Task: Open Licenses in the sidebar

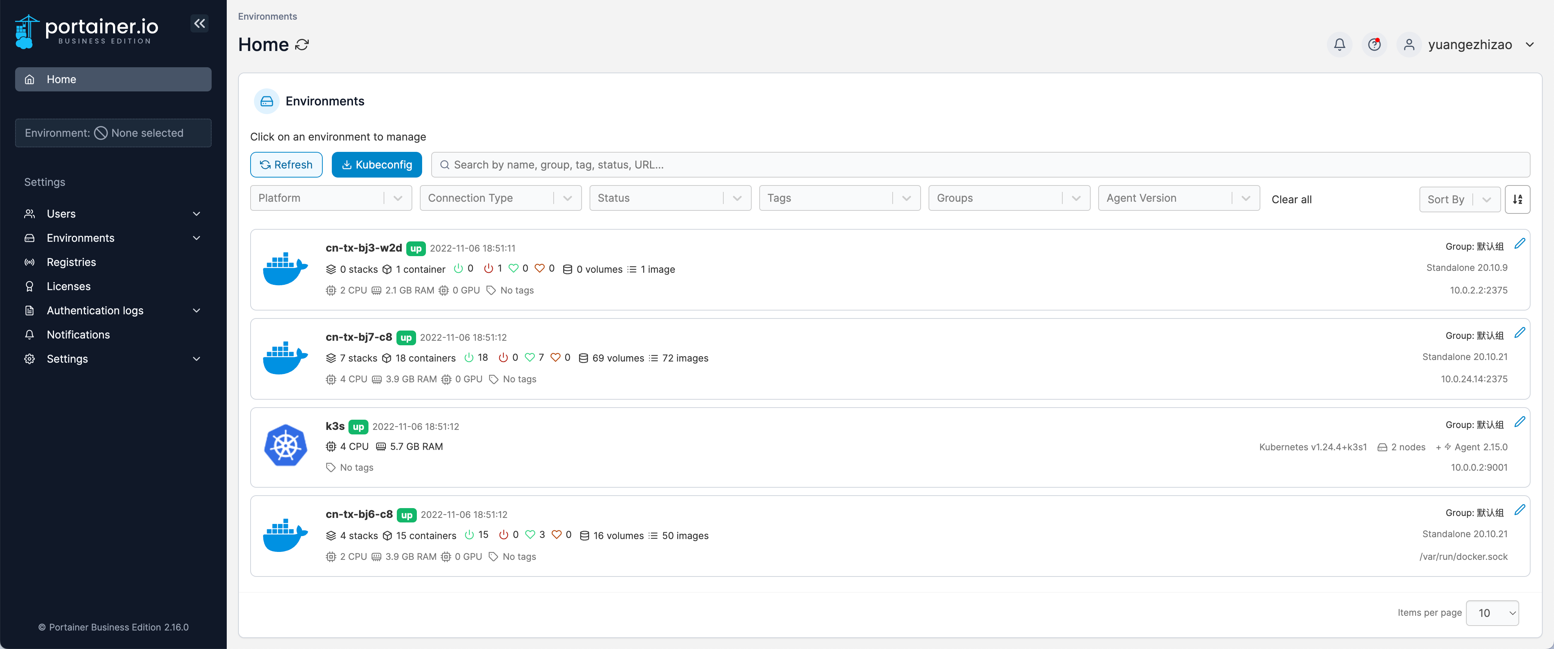Action: pos(113,286)
